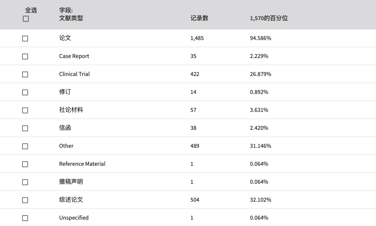Click the 文献类型 field header
This screenshot has width=376, height=226.
click(x=71, y=18)
